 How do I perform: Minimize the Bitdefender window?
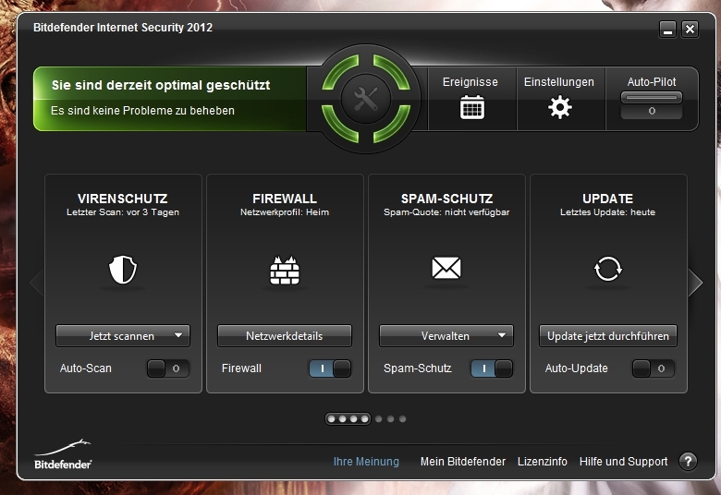click(x=667, y=29)
